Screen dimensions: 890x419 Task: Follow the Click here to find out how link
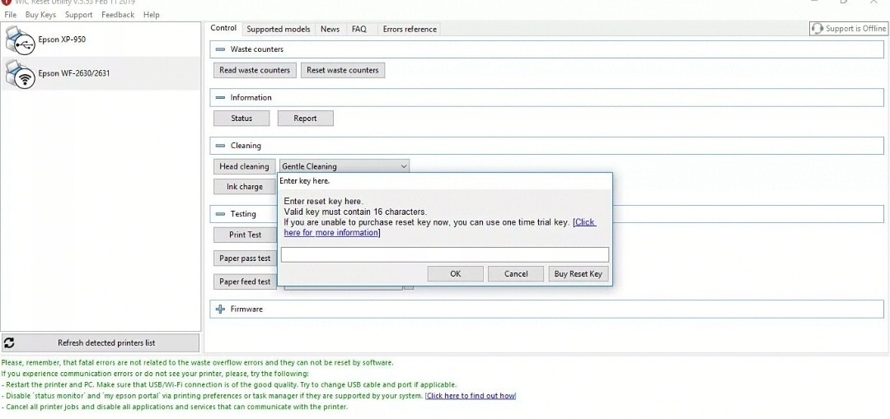(x=471, y=396)
